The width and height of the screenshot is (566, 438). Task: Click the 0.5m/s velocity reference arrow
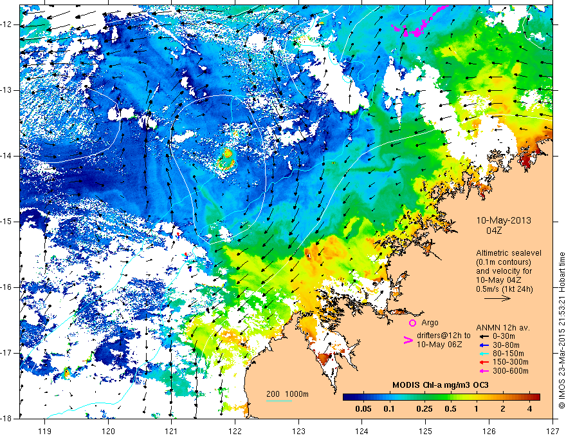click(x=497, y=298)
